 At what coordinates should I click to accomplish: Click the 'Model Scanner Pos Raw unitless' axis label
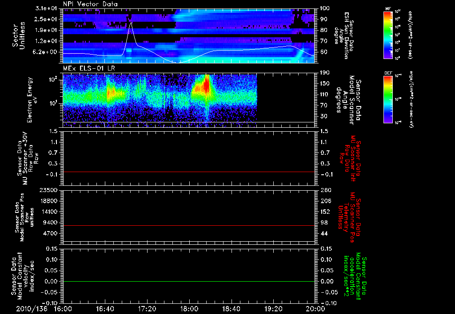click(24, 217)
